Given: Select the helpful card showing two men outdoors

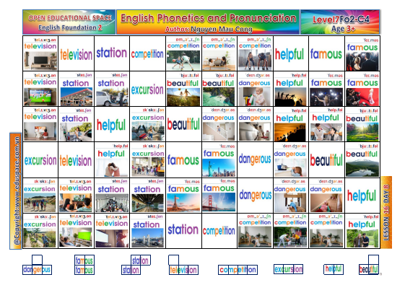Looking at the screenshot, I should [x=362, y=231].
